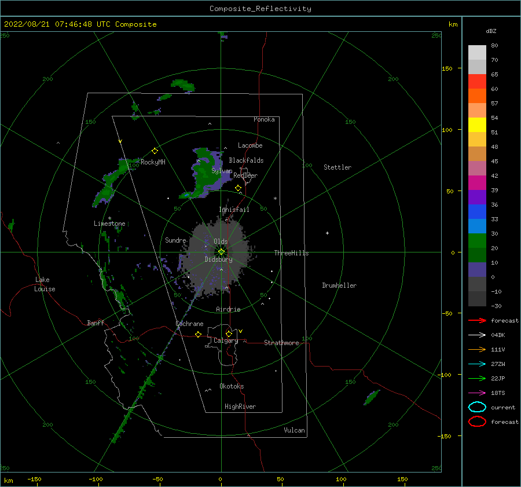Click the Strathmore label
The image size is (521, 487).
(x=281, y=343)
